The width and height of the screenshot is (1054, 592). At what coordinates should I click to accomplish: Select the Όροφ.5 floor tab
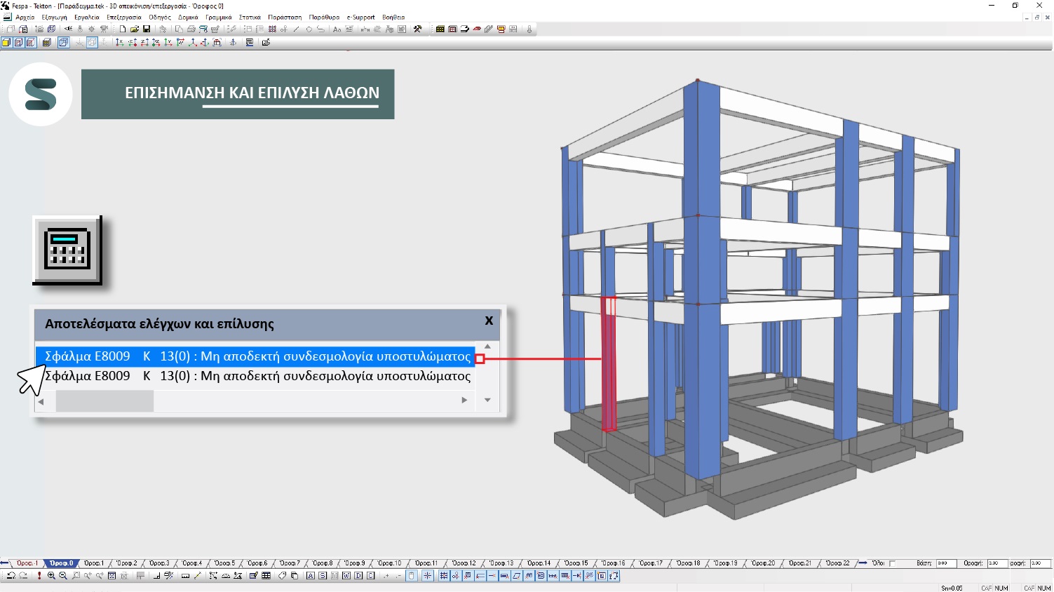224,563
